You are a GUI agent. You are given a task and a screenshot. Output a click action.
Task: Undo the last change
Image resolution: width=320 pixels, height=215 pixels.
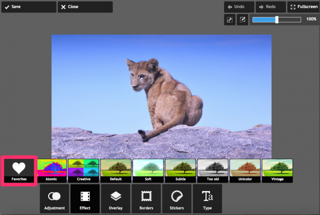point(238,7)
